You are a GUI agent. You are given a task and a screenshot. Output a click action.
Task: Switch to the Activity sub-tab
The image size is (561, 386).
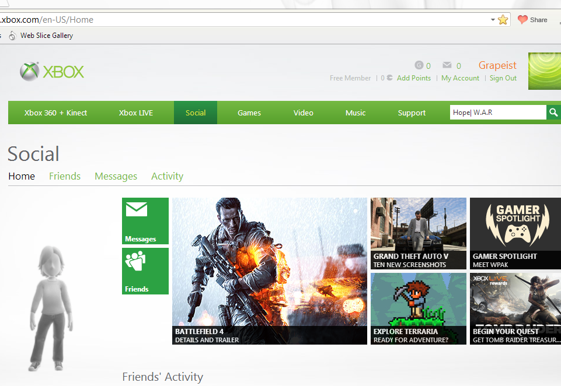[167, 176]
